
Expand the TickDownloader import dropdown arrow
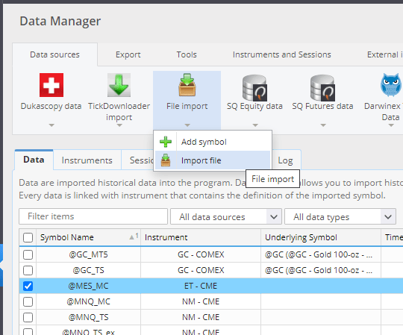tap(119, 125)
